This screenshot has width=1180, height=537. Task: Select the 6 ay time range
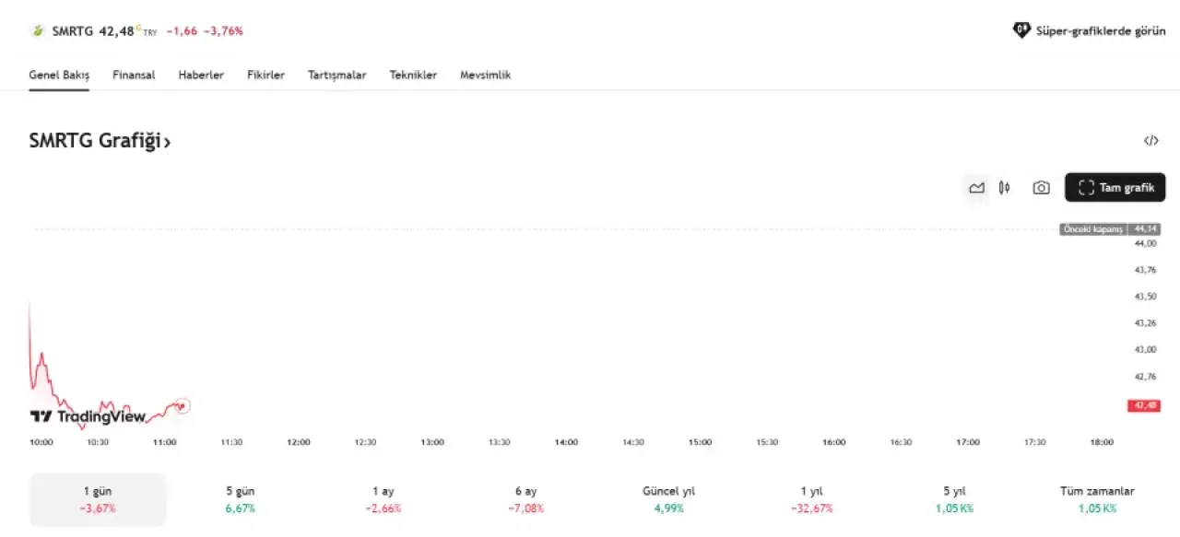[x=525, y=499]
